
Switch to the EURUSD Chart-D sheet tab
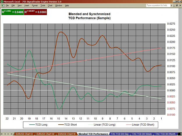pos(24,134)
